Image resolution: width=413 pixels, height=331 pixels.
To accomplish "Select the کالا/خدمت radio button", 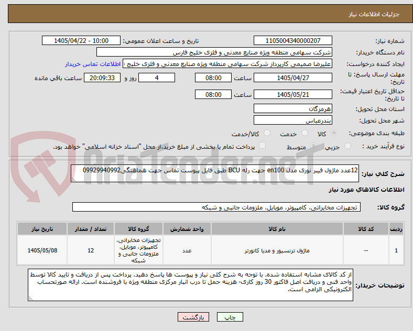I will coord(267,133).
